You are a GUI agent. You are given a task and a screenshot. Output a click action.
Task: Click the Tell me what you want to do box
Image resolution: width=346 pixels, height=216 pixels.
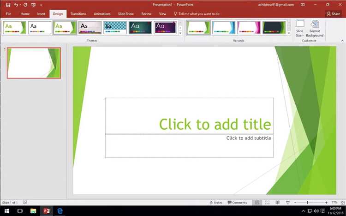click(197, 14)
